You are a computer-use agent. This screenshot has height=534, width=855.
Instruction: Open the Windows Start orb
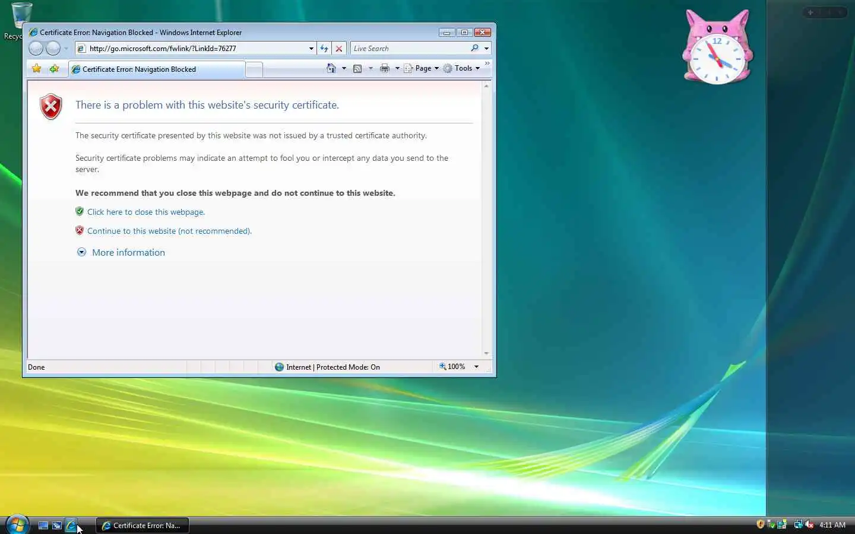17,525
